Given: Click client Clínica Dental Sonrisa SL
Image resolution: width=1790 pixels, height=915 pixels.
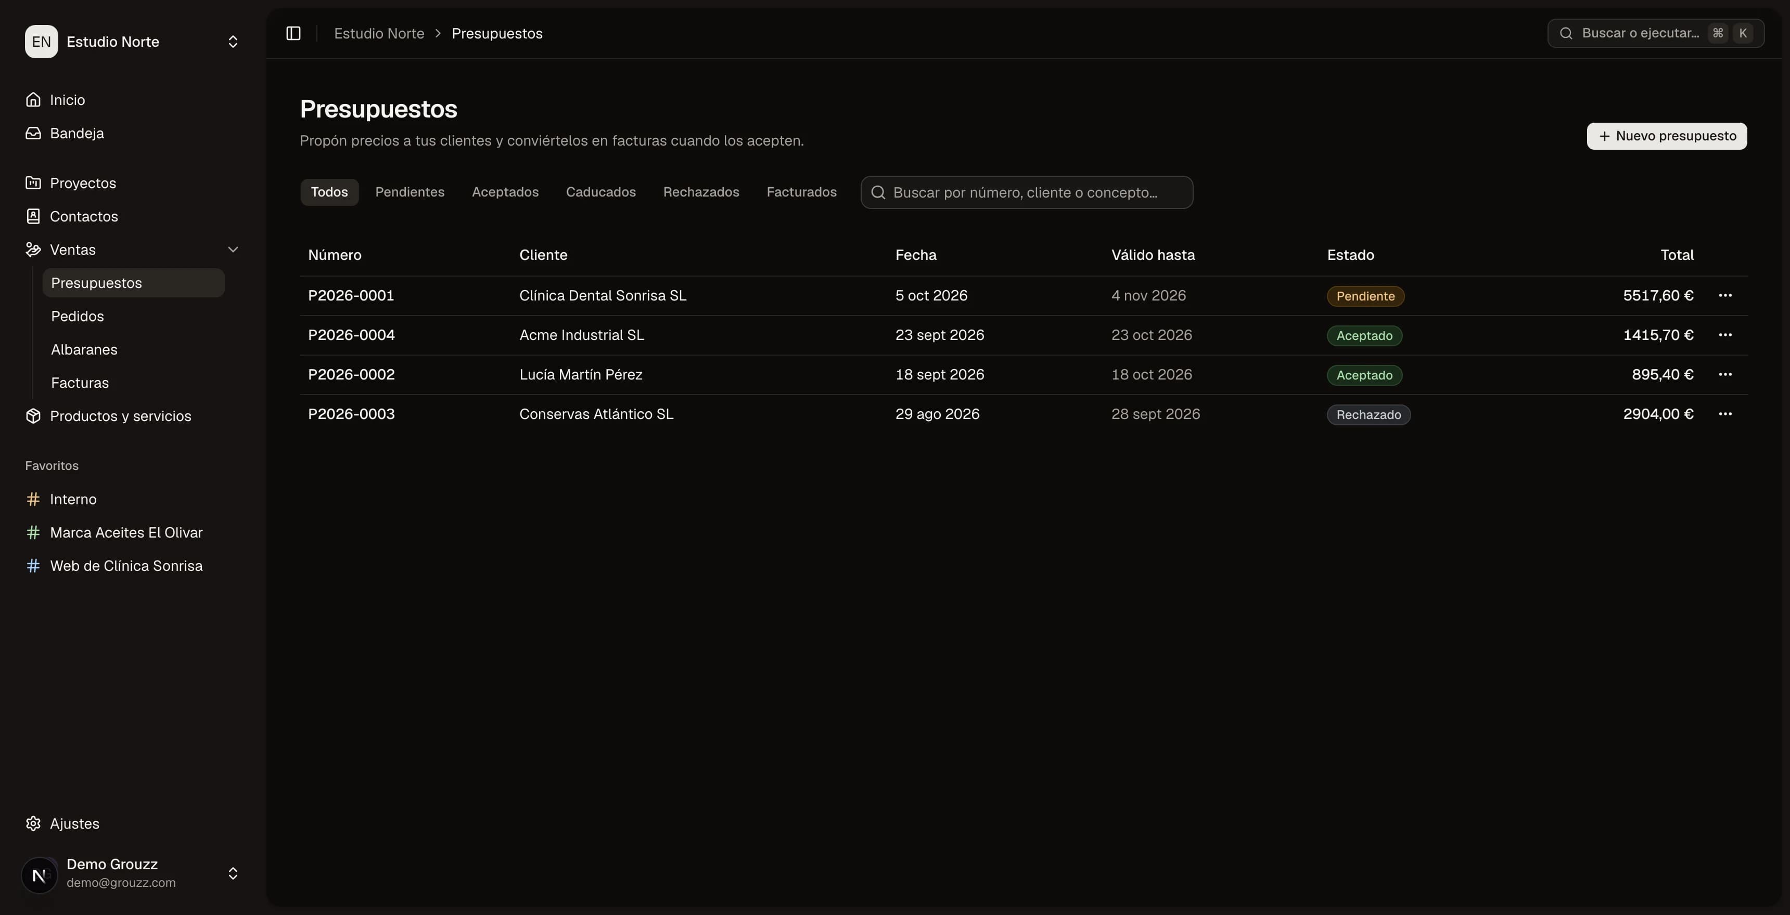Looking at the screenshot, I should (603, 296).
